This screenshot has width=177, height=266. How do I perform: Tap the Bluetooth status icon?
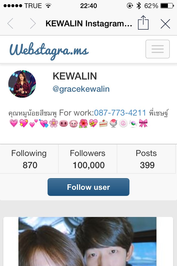pos(139,6)
